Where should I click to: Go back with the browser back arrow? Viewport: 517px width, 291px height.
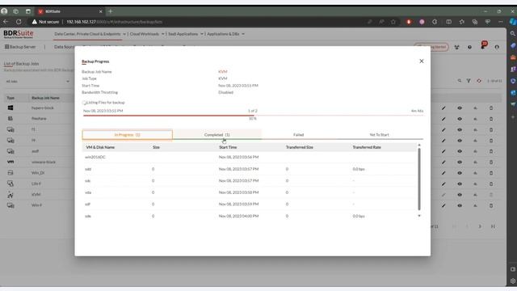coord(6,22)
